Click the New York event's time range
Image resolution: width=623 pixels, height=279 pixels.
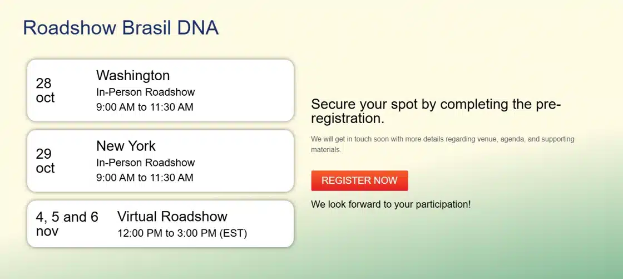[145, 178]
